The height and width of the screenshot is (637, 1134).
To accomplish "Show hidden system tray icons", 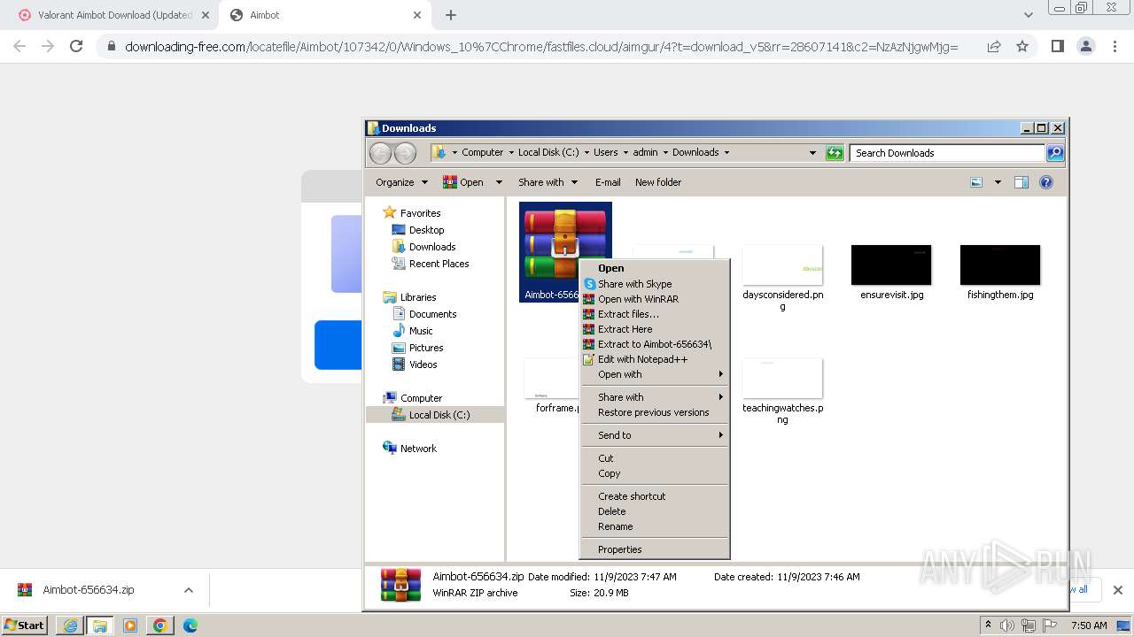I will (x=988, y=625).
